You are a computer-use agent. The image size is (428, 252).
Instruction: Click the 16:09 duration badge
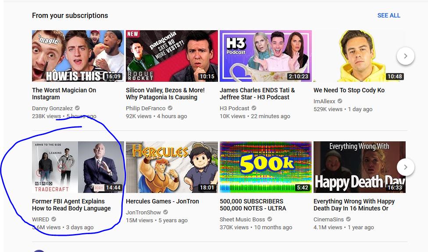113,76
